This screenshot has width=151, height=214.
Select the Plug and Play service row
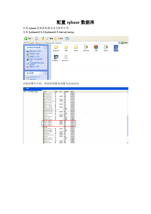(59, 96)
